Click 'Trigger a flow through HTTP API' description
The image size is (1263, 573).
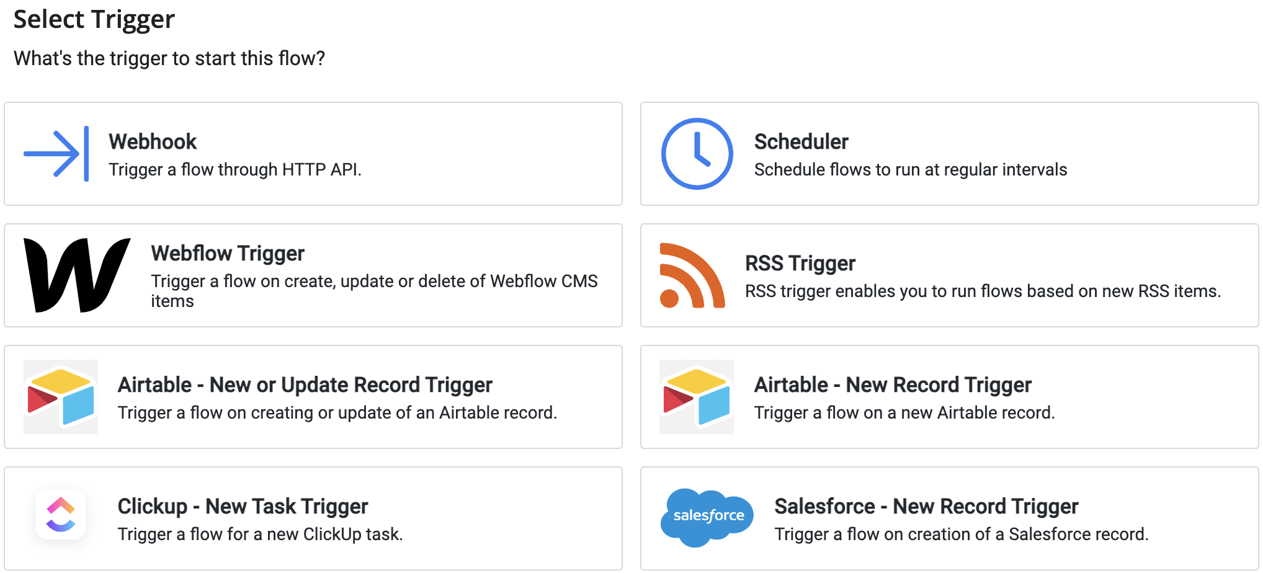click(x=234, y=169)
